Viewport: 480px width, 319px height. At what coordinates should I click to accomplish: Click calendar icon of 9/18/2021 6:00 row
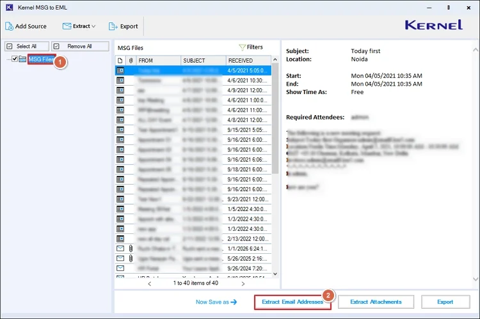120,169
